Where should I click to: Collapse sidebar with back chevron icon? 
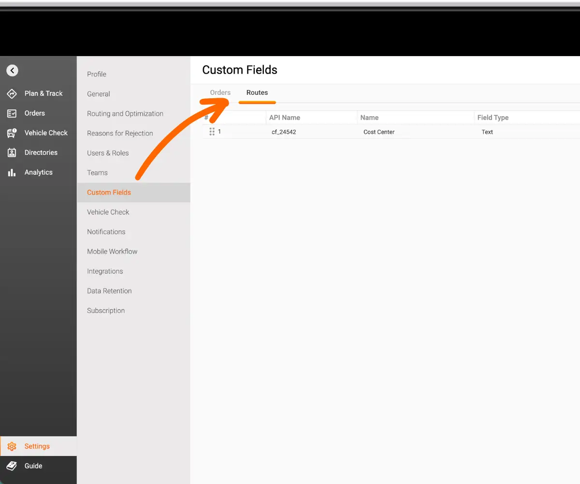point(12,71)
